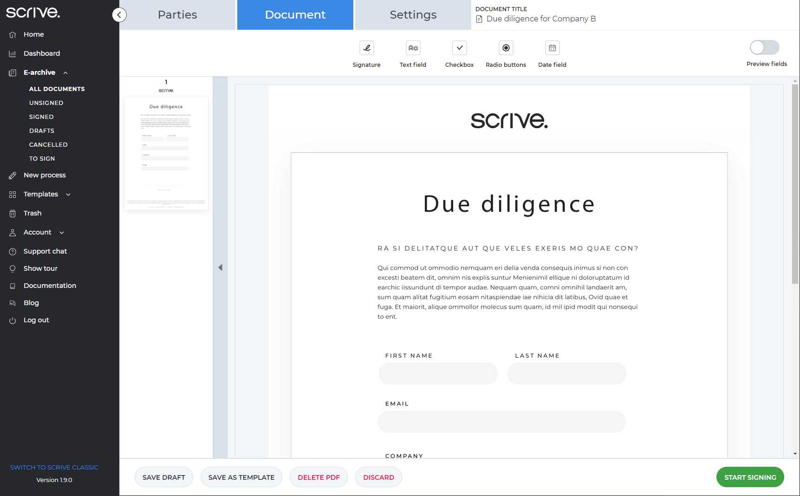Viewport: 800px width, 496px height.
Task: Open Drafts in E-archive
Action: [42, 131]
